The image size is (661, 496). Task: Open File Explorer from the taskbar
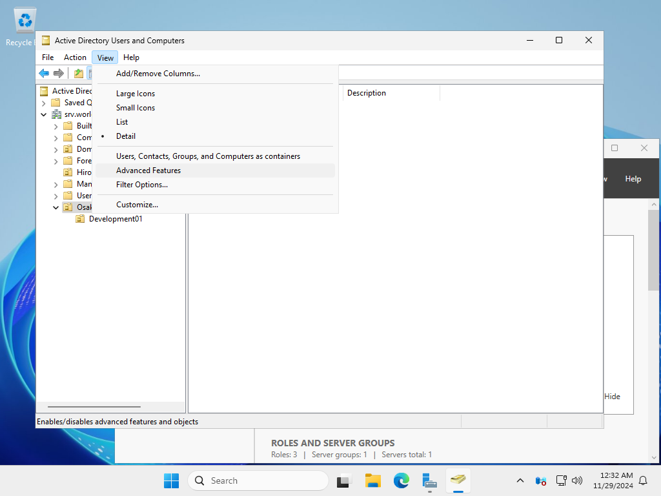point(372,480)
